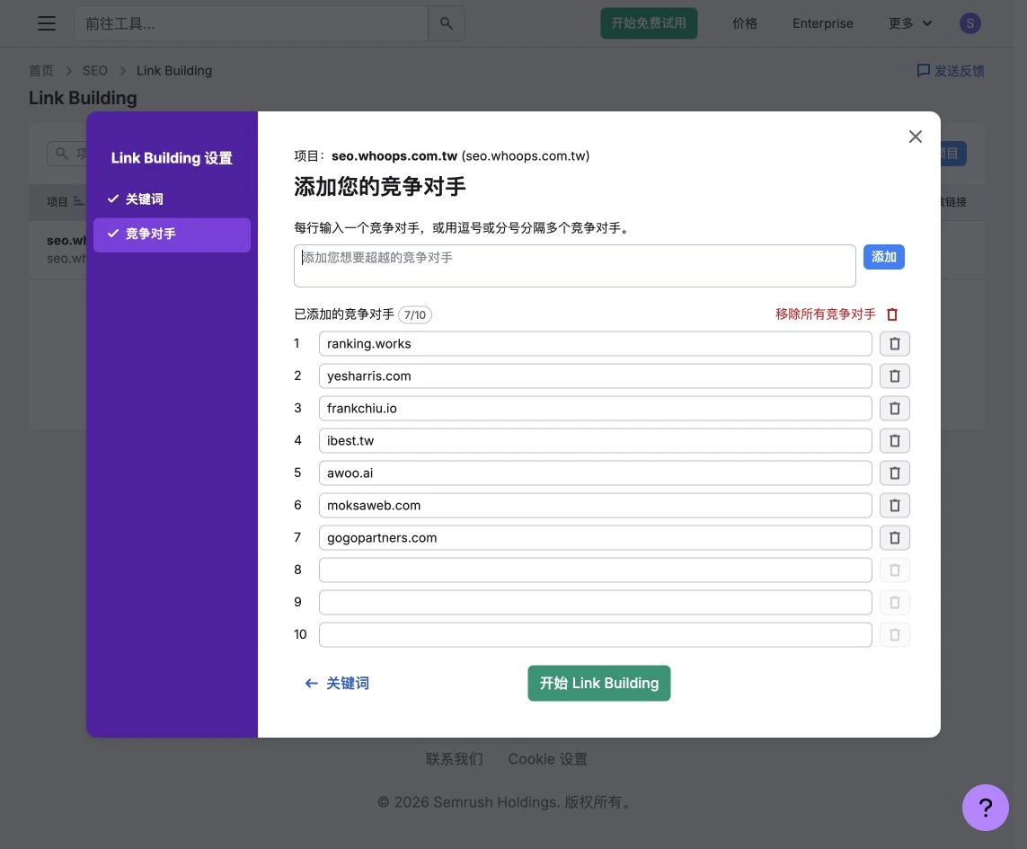Delete competitor moksaweb.com via trash icon
This screenshot has height=849, width=1027.
point(894,505)
